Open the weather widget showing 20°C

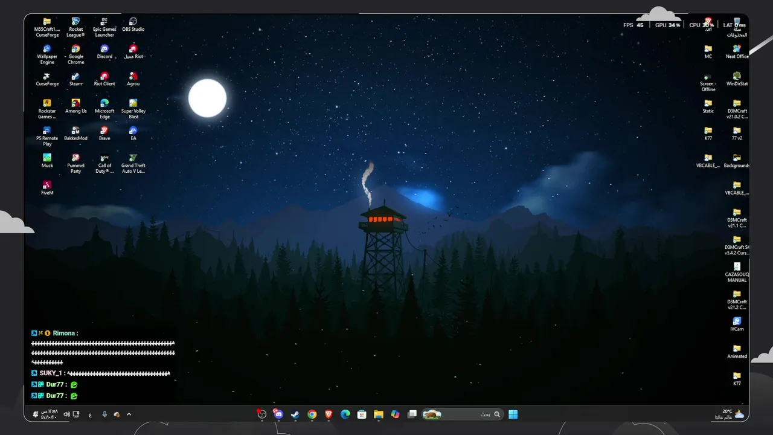click(730, 414)
